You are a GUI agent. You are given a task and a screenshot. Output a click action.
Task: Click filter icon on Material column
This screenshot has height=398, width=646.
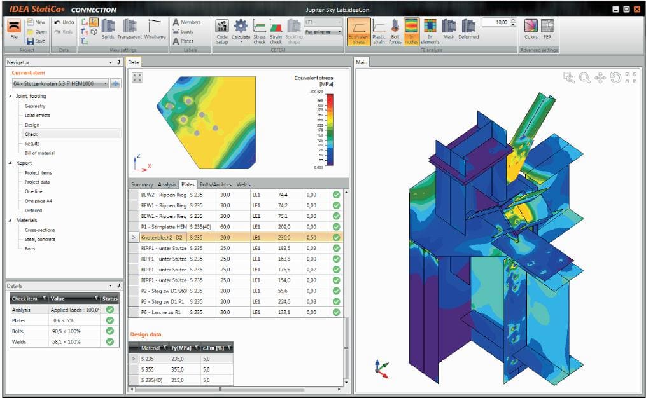click(x=165, y=348)
